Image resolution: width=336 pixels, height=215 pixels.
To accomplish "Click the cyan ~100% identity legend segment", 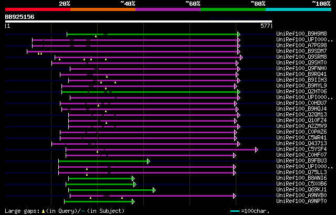I will pyautogui.click(x=299, y=9).
